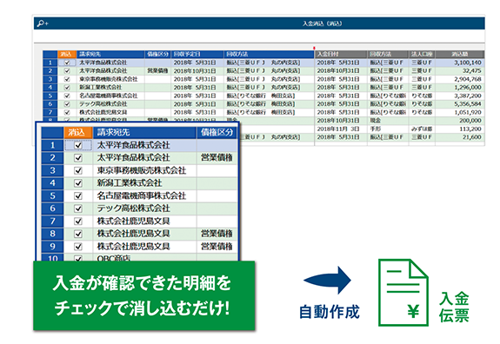The image size is (500, 344).
Task: Select row number 9 header in enlarged table
Action: pos(53,247)
